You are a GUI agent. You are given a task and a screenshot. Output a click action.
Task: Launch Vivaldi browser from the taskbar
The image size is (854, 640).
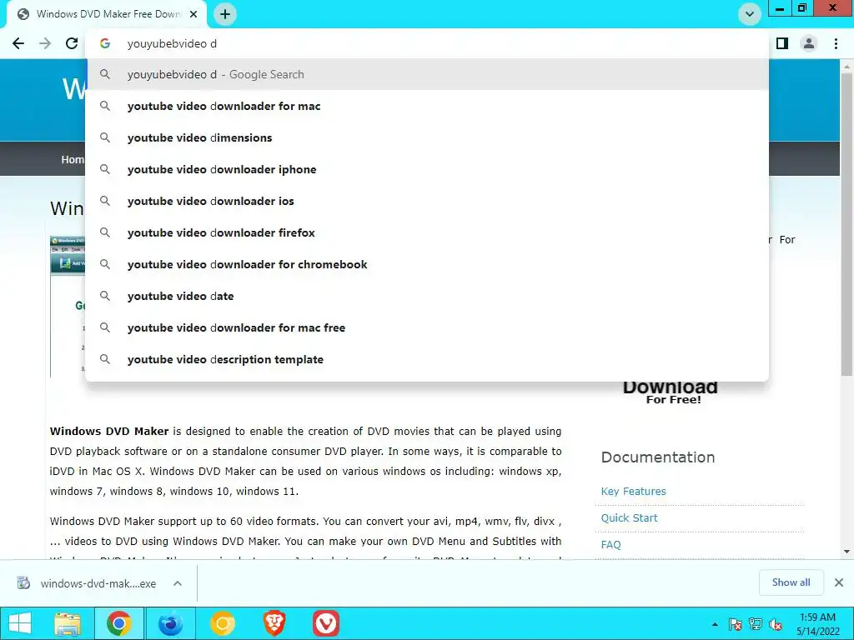pos(326,623)
